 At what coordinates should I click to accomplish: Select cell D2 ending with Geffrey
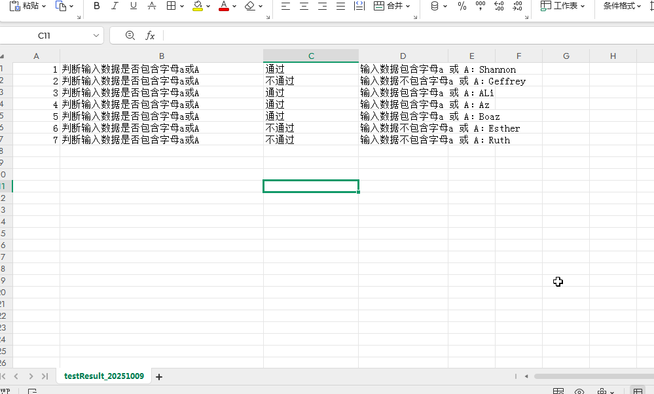[x=403, y=81]
